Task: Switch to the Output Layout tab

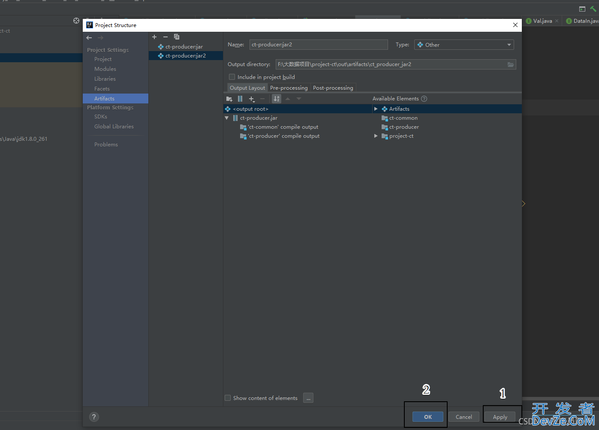Action: click(247, 88)
